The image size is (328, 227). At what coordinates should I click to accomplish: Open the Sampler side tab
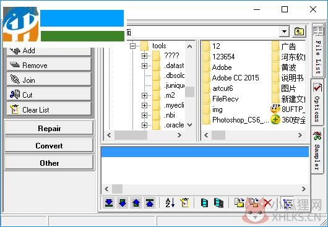(x=317, y=150)
